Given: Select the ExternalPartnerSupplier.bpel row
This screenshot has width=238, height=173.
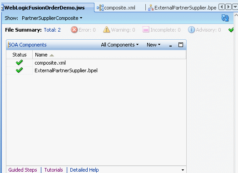Looking at the screenshot, I should [96, 70].
